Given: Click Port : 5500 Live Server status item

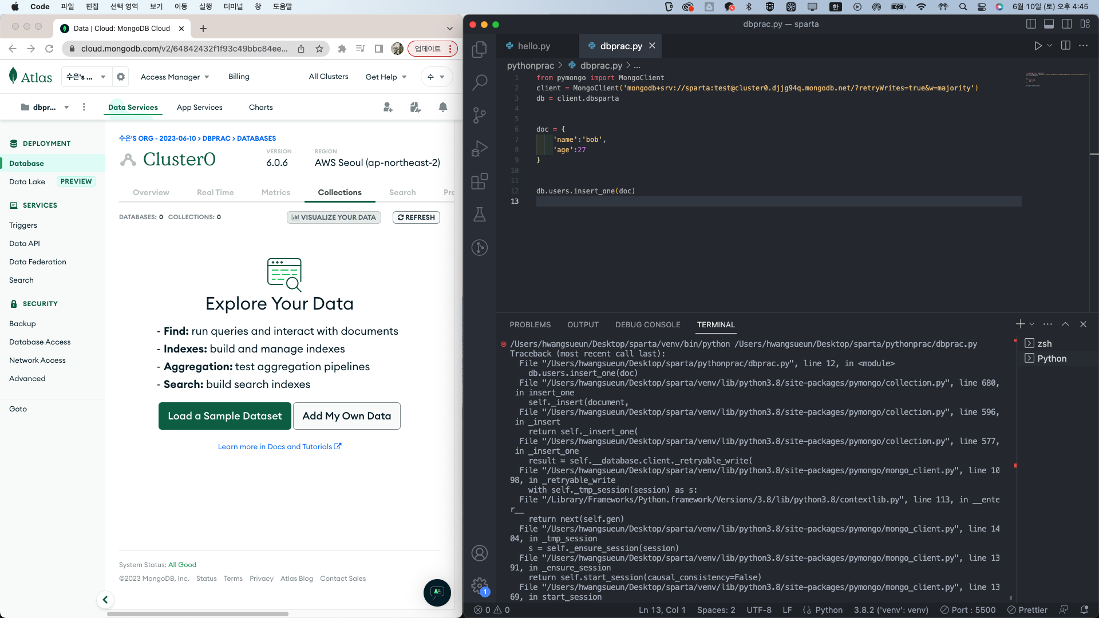Looking at the screenshot, I should coord(968,610).
